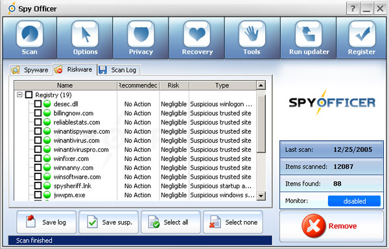Image resolution: width=389 pixels, height=249 pixels.
Task: Click the green status dot for winsoftware.com
Action: [x=47, y=177]
